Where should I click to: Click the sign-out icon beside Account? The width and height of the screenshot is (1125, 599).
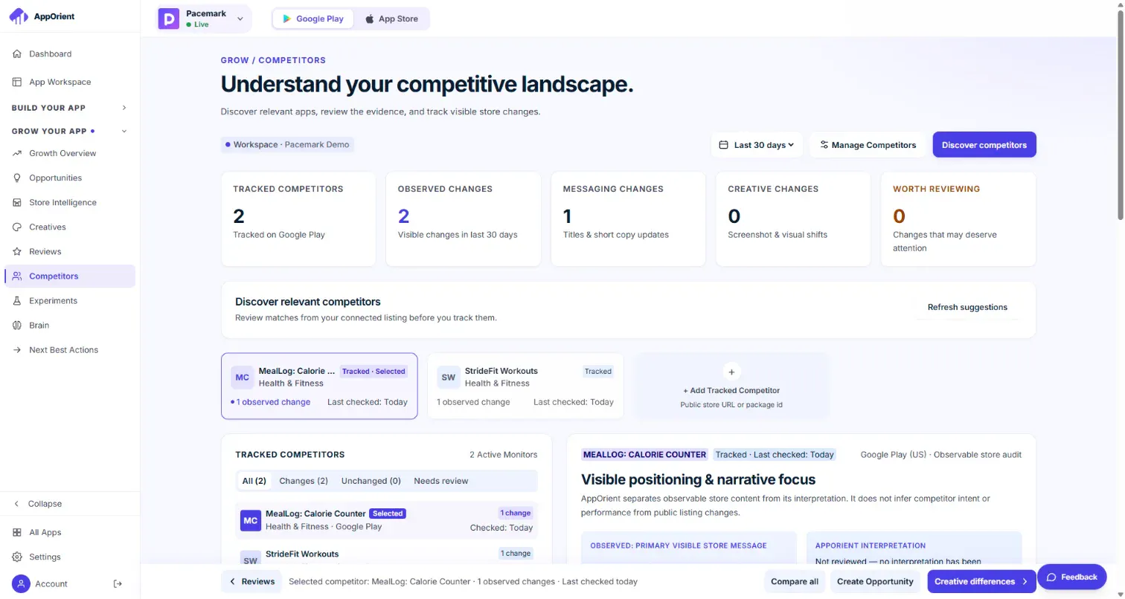(x=118, y=583)
